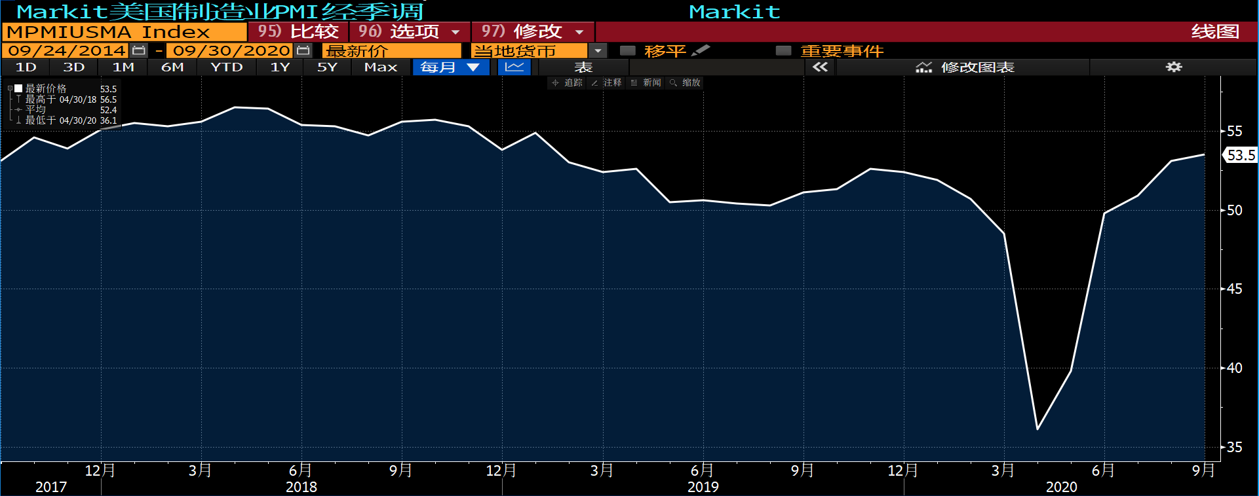1259x496 pixels.
Task: Open the 96) 选项 dropdown
Action: click(410, 31)
